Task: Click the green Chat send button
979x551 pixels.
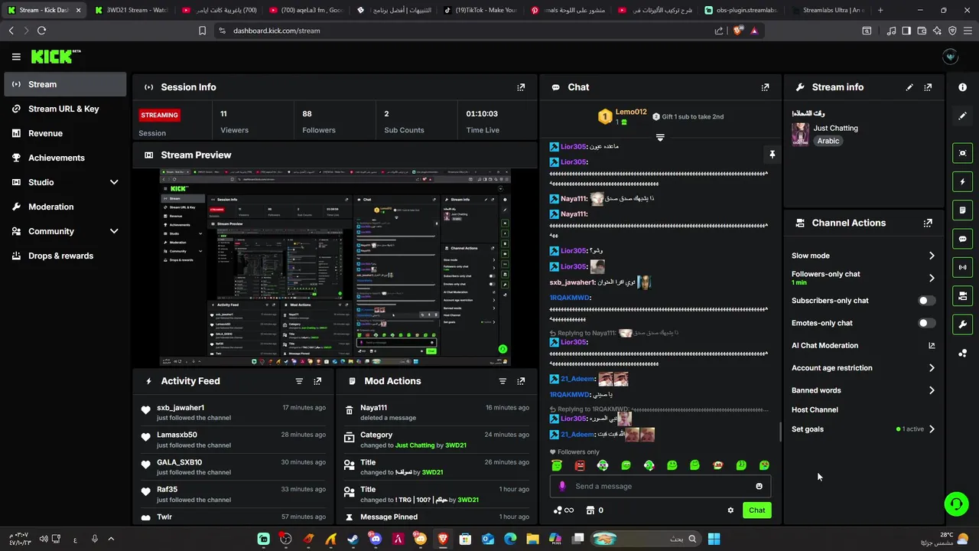Action: (x=756, y=510)
